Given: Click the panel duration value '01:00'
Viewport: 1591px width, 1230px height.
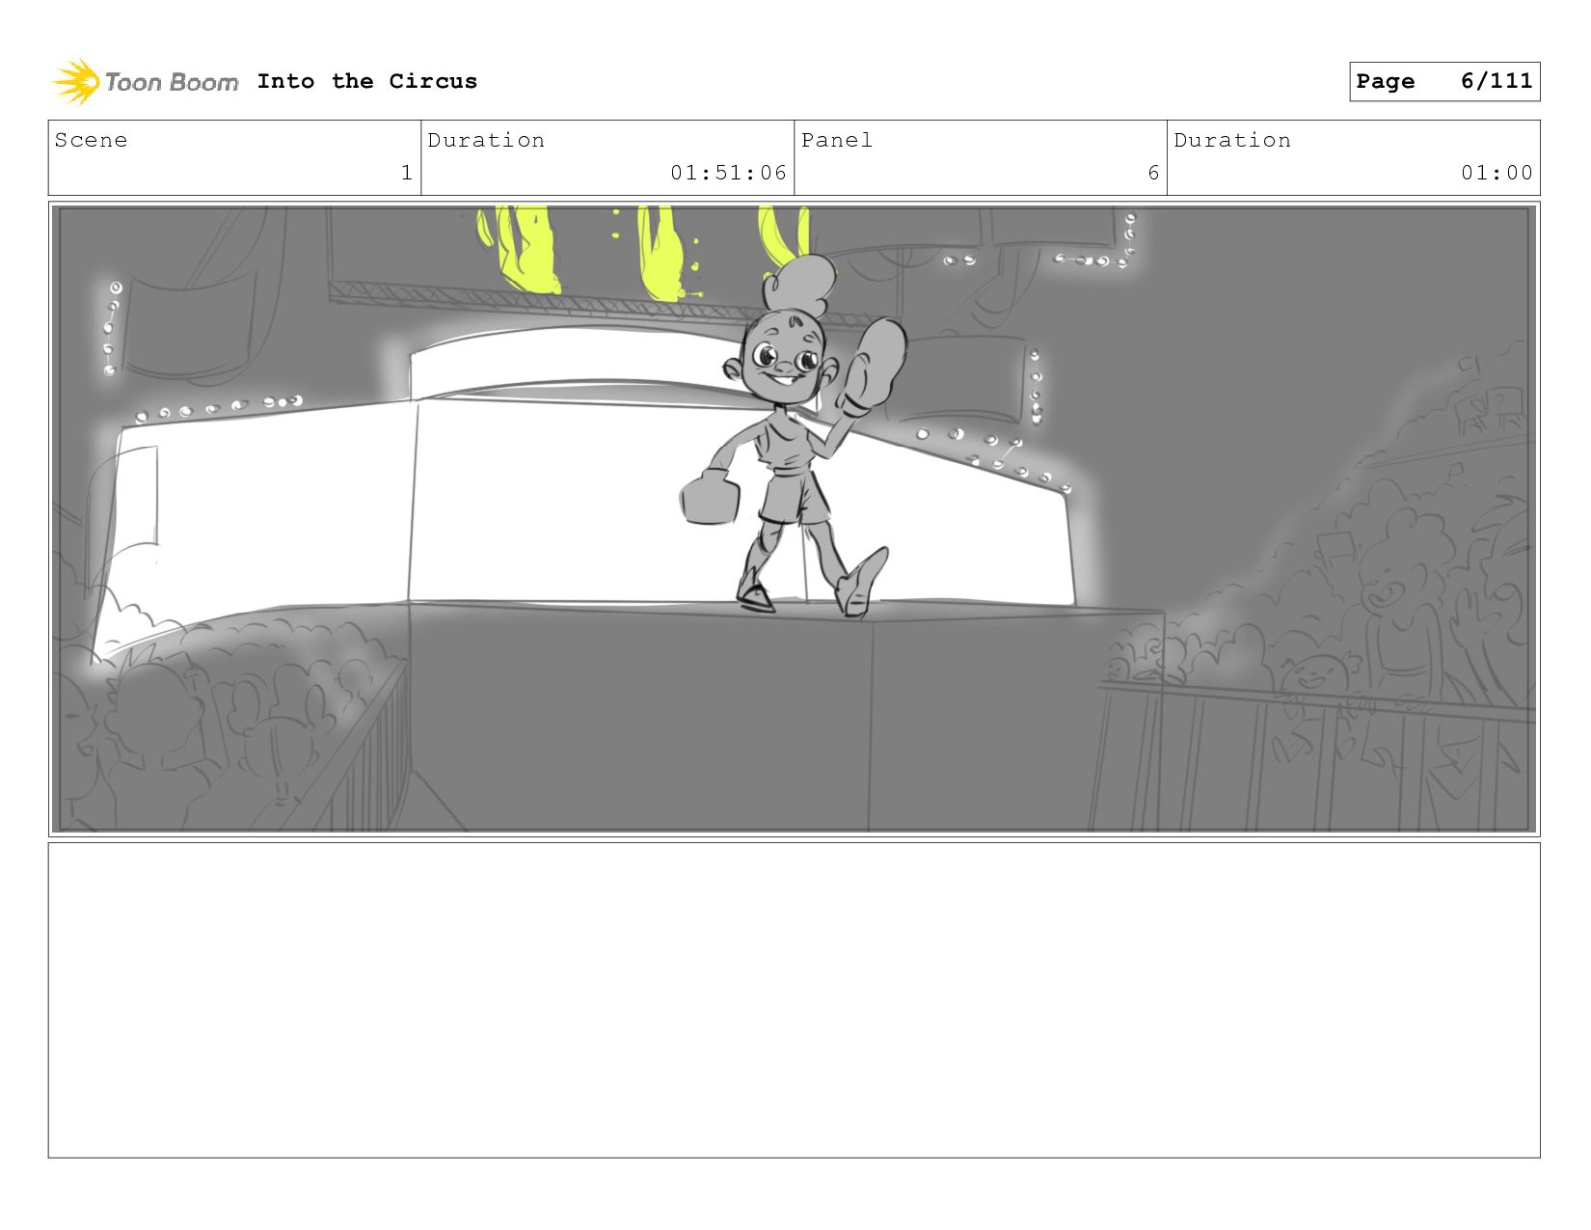Looking at the screenshot, I should [1497, 173].
